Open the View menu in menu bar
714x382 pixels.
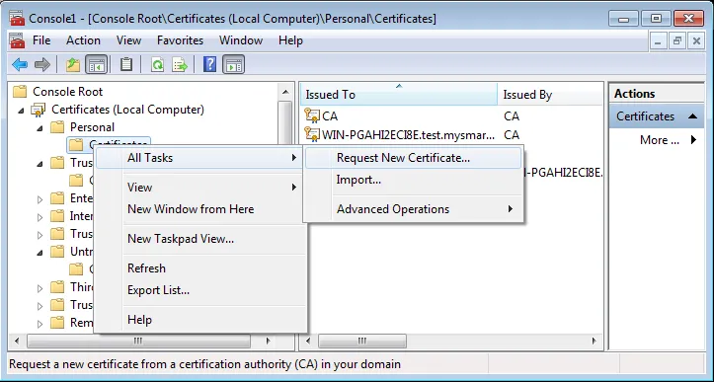coord(128,40)
